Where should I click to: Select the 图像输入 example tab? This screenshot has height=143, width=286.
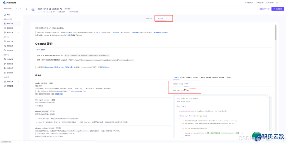pyautogui.click(x=189, y=77)
